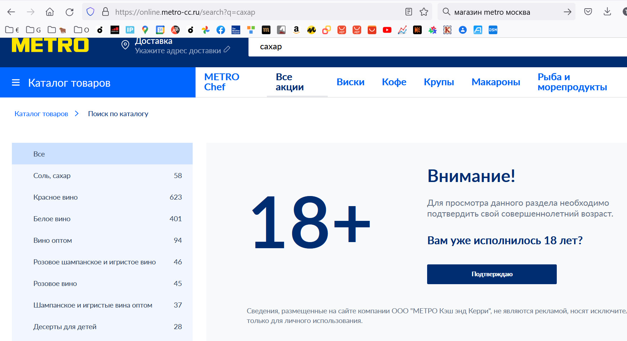Viewport: 627px width, 341px height.
Task: Open the METRO Chef tab
Action: pyautogui.click(x=221, y=82)
